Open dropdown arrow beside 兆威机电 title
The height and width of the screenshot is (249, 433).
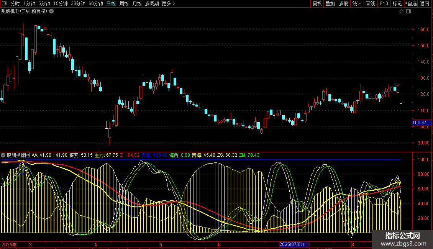(51, 11)
